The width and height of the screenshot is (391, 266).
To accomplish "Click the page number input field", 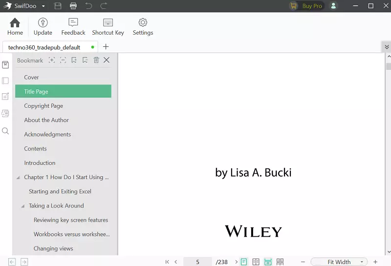I will point(198,262).
